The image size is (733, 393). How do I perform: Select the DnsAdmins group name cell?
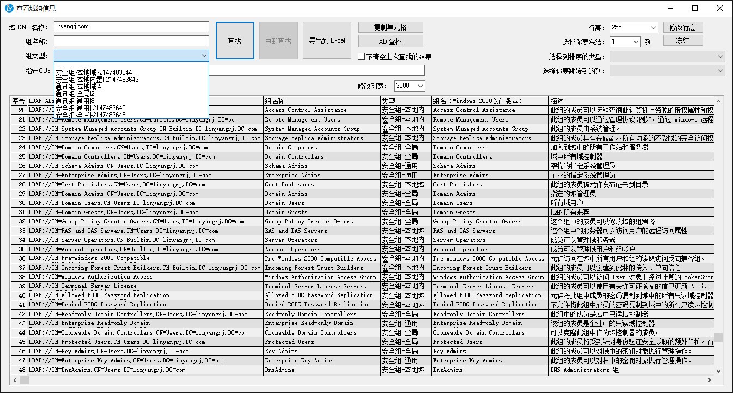[321, 370]
